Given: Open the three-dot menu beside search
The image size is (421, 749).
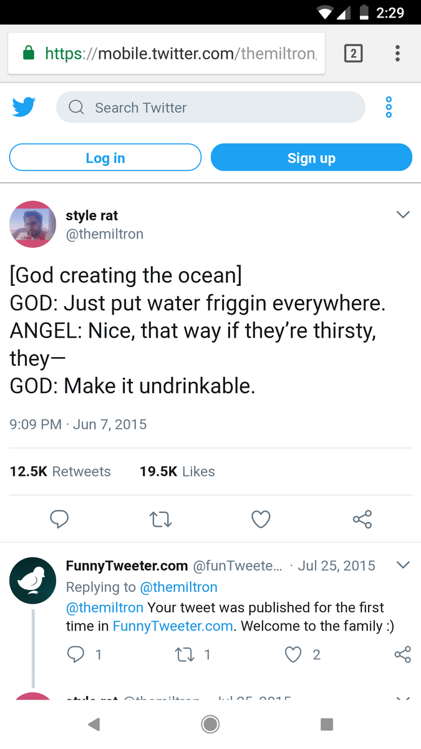Looking at the screenshot, I should point(389,107).
